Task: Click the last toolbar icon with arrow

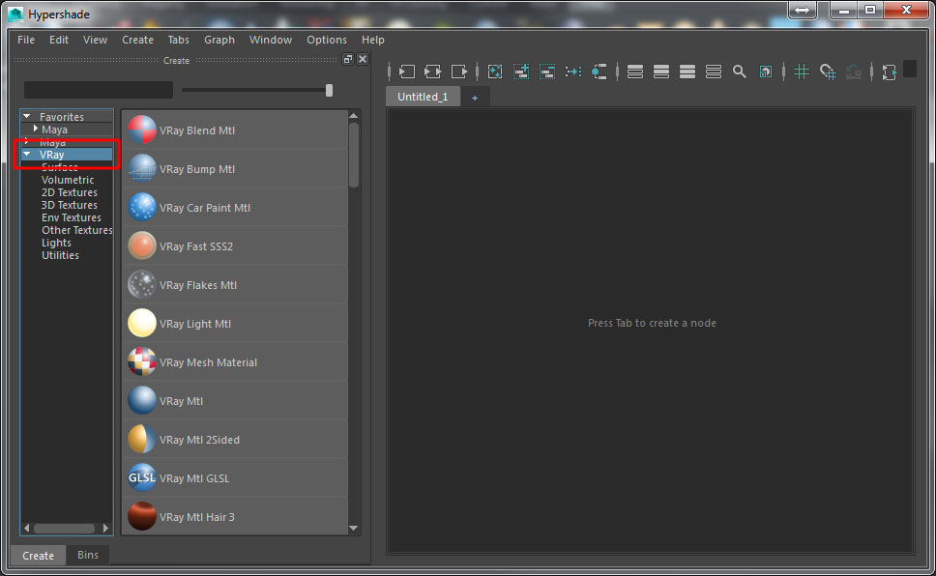Action: [x=890, y=72]
